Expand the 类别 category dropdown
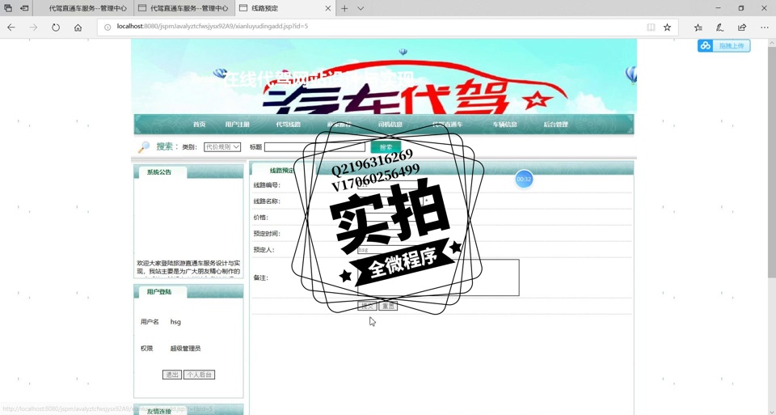This screenshot has height=415, width=776. (222, 147)
